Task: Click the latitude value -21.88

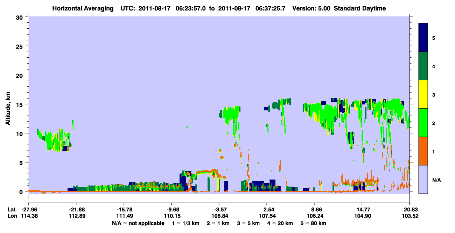Action: 76,210
